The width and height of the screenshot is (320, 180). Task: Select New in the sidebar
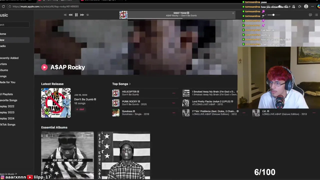[x=14, y=40]
